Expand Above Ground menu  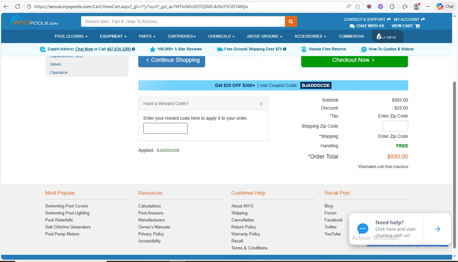click(x=264, y=36)
